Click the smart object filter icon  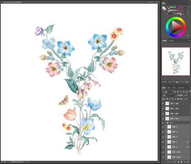(186, 92)
